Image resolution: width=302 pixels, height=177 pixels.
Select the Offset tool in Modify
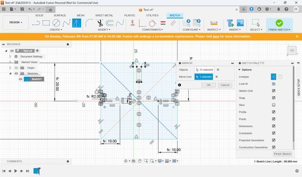pos(109,23)
